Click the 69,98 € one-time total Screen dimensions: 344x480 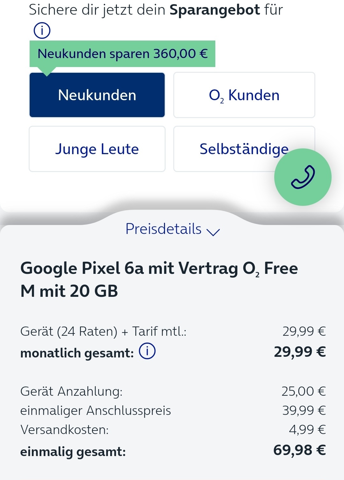coord(300,450)
